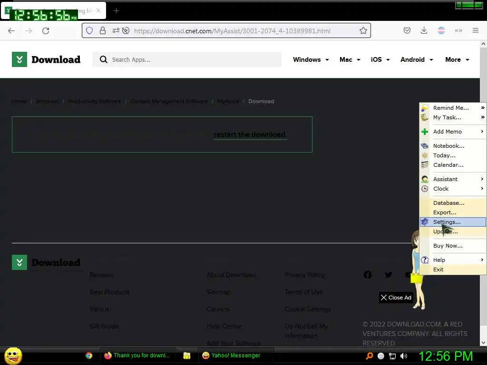This screenshot has width=487, height=365.
Task: Click the Thank you for downl... taskbar item
Action: (x=138, y=355)
